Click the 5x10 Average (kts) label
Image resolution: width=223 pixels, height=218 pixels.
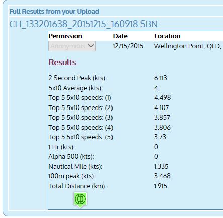point(76,88)
